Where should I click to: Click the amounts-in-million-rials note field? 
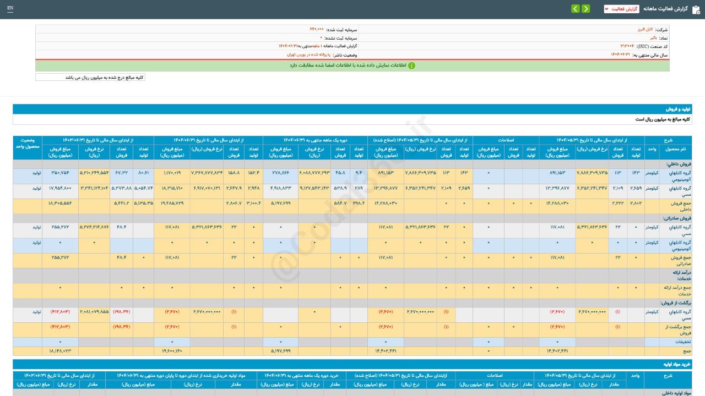coord(90,78)
